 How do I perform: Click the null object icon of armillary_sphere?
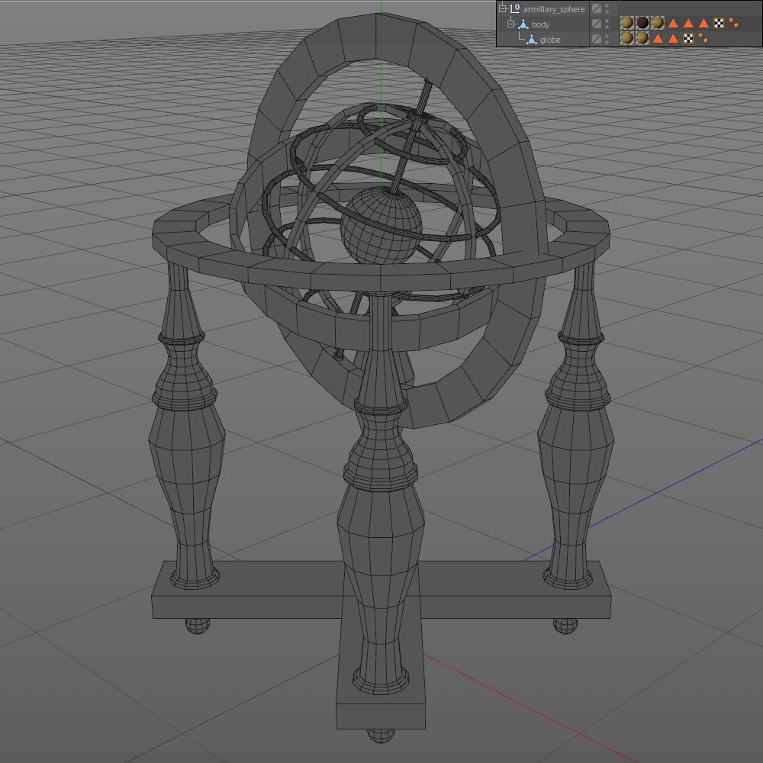point(515,8)
